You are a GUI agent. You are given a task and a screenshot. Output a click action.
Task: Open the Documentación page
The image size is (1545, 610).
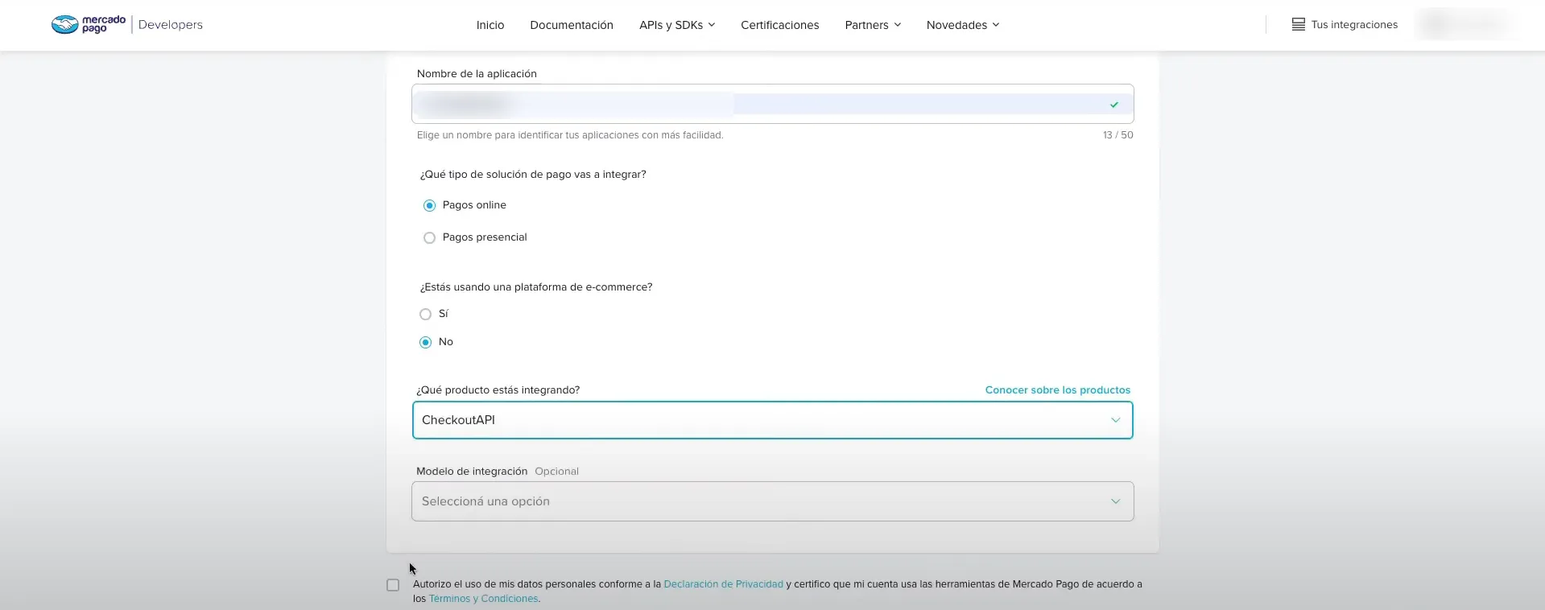(572, 25)
